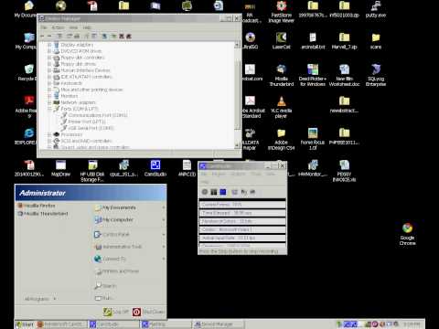Open All Programs in the Start menu

[x=40, y=299]
